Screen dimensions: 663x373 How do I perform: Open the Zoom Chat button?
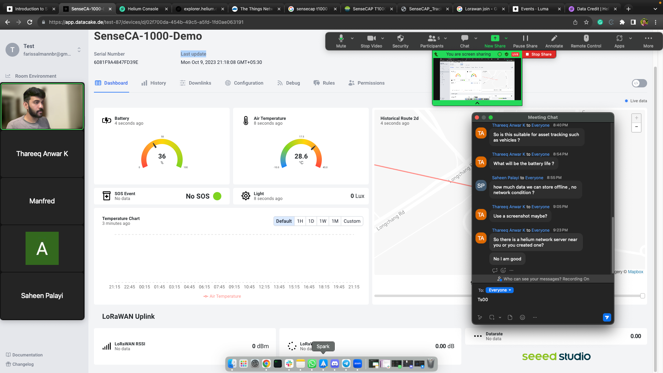464,41
